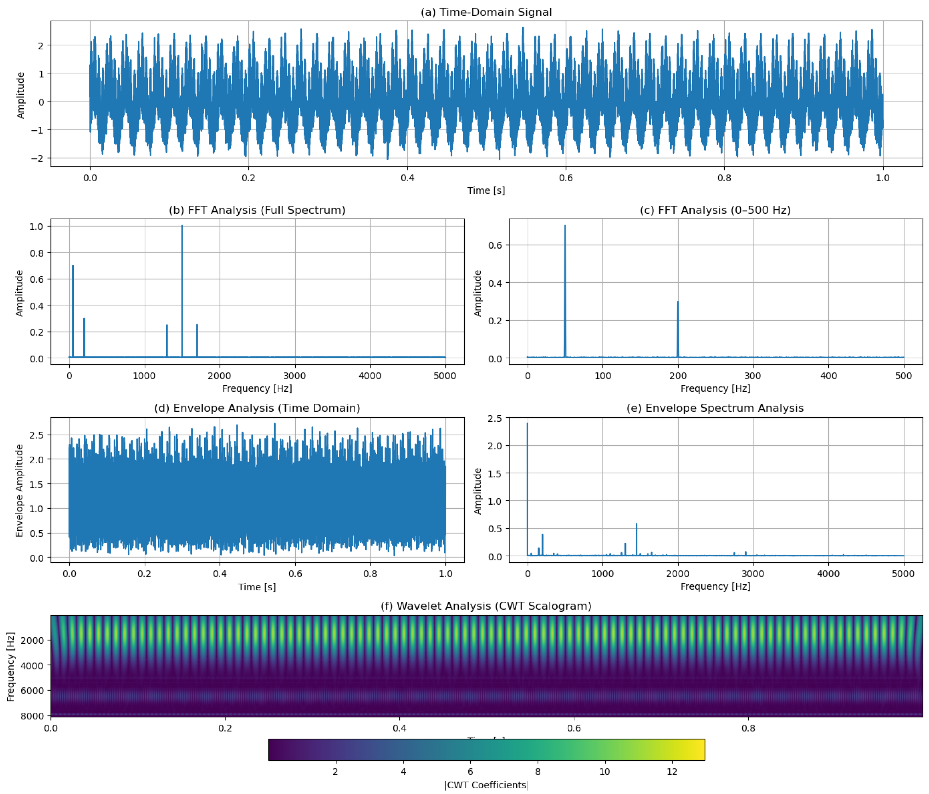
Task: Click the colorbar tick labeled 2
Action: coord(335,771)
